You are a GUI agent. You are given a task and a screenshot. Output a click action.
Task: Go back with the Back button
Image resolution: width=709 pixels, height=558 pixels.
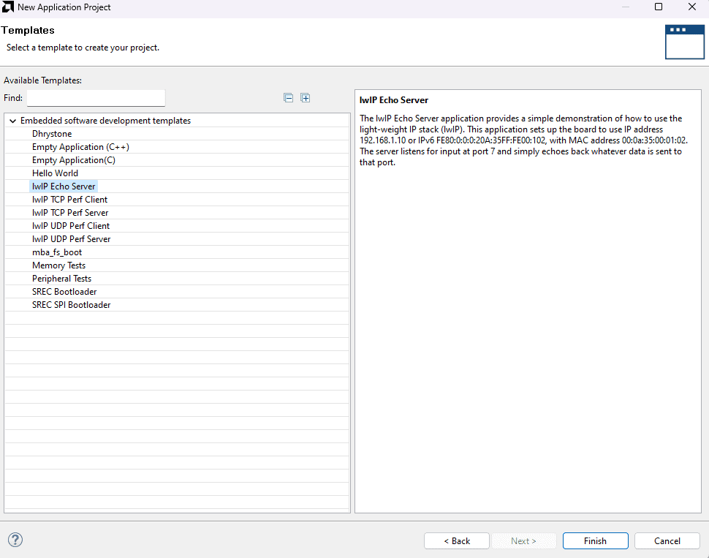click(457, 541)
